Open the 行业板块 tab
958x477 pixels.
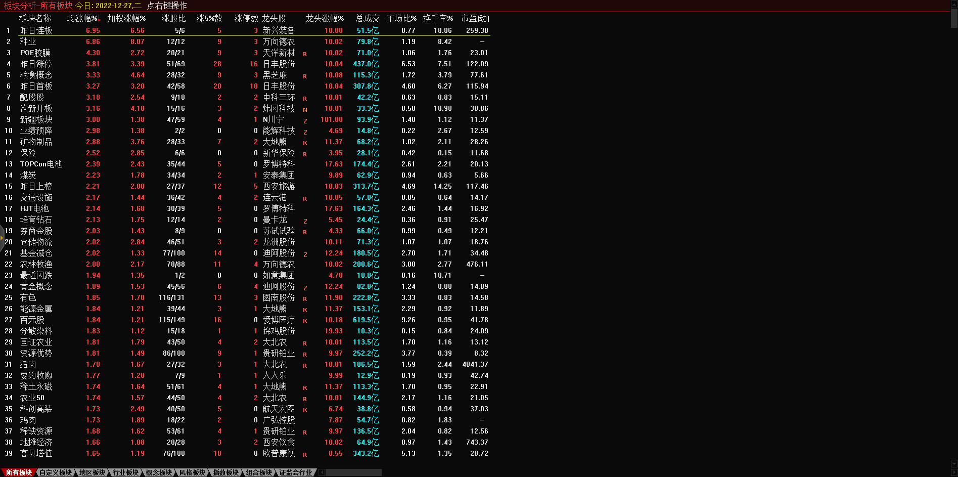125,472
